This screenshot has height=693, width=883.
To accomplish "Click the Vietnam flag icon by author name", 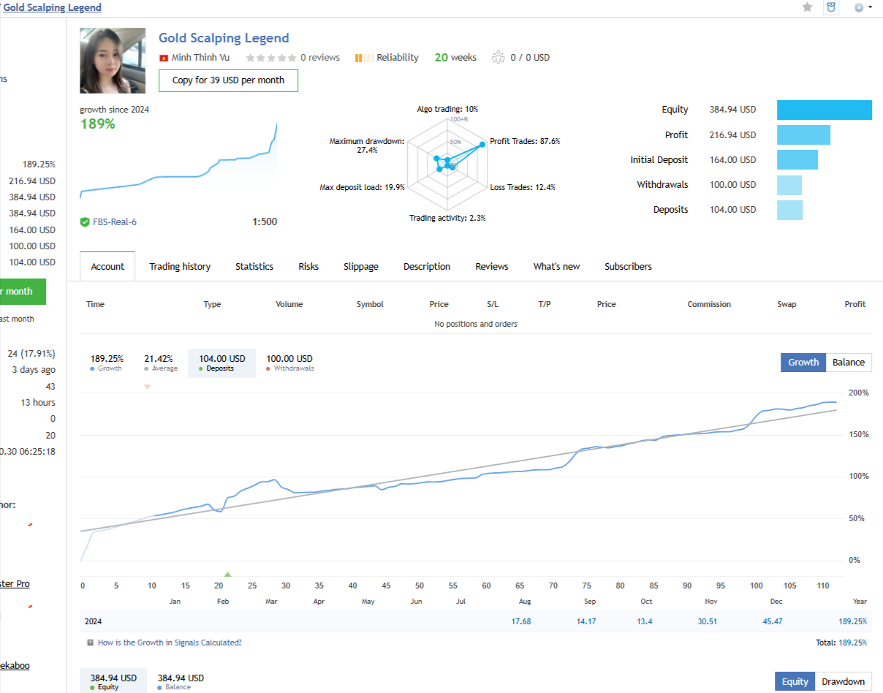I will [x=164, y=58].
